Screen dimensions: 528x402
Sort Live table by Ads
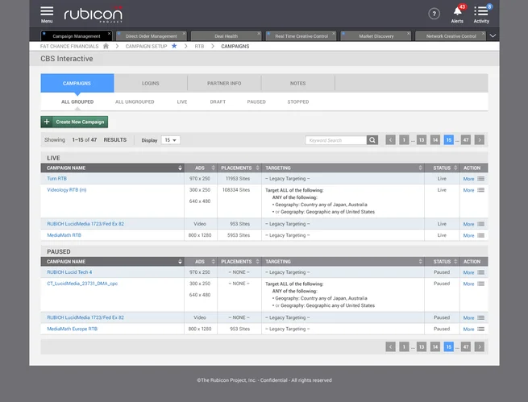(213, 168)
